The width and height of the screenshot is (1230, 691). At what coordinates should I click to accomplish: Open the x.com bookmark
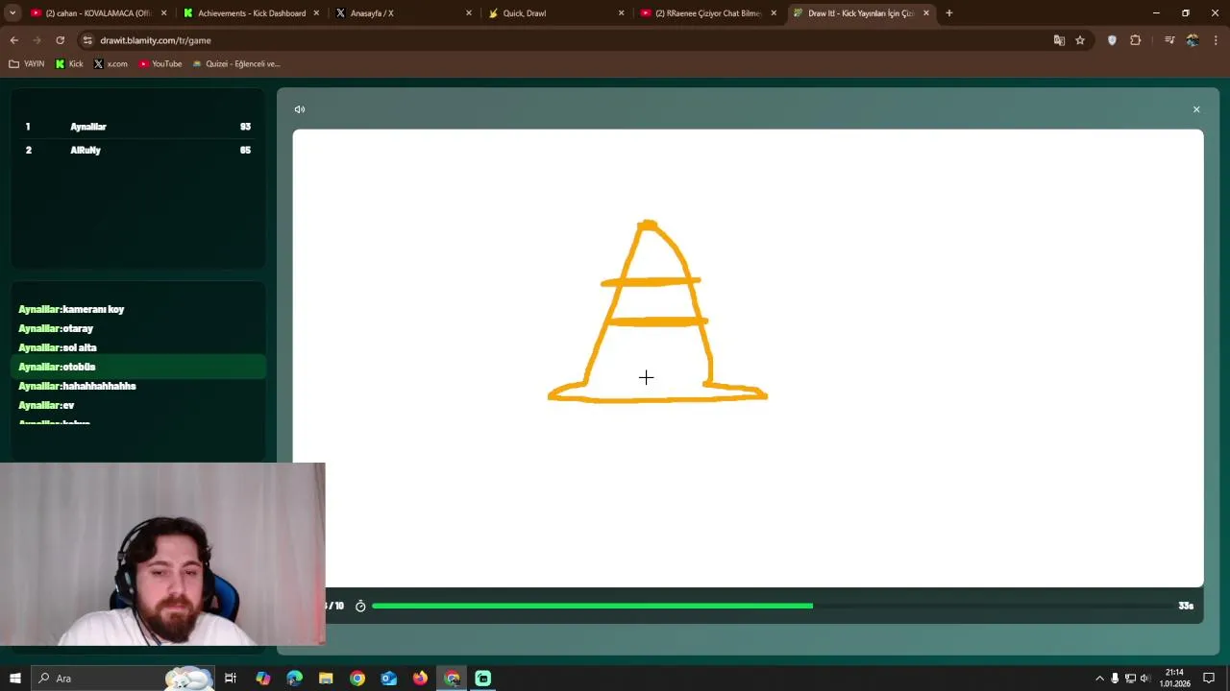pyautogui.click(x=111, y=64)
